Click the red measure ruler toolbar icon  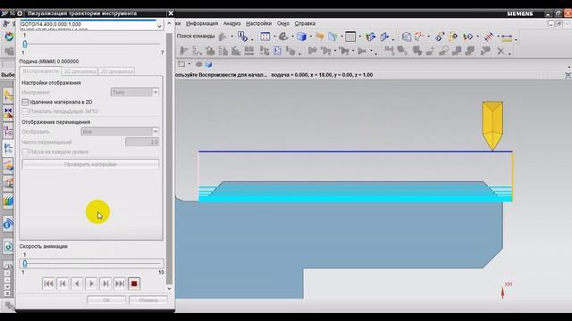489,37
